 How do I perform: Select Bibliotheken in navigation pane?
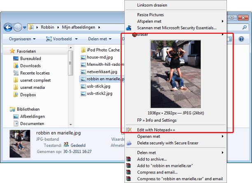[x=25, y=109]
